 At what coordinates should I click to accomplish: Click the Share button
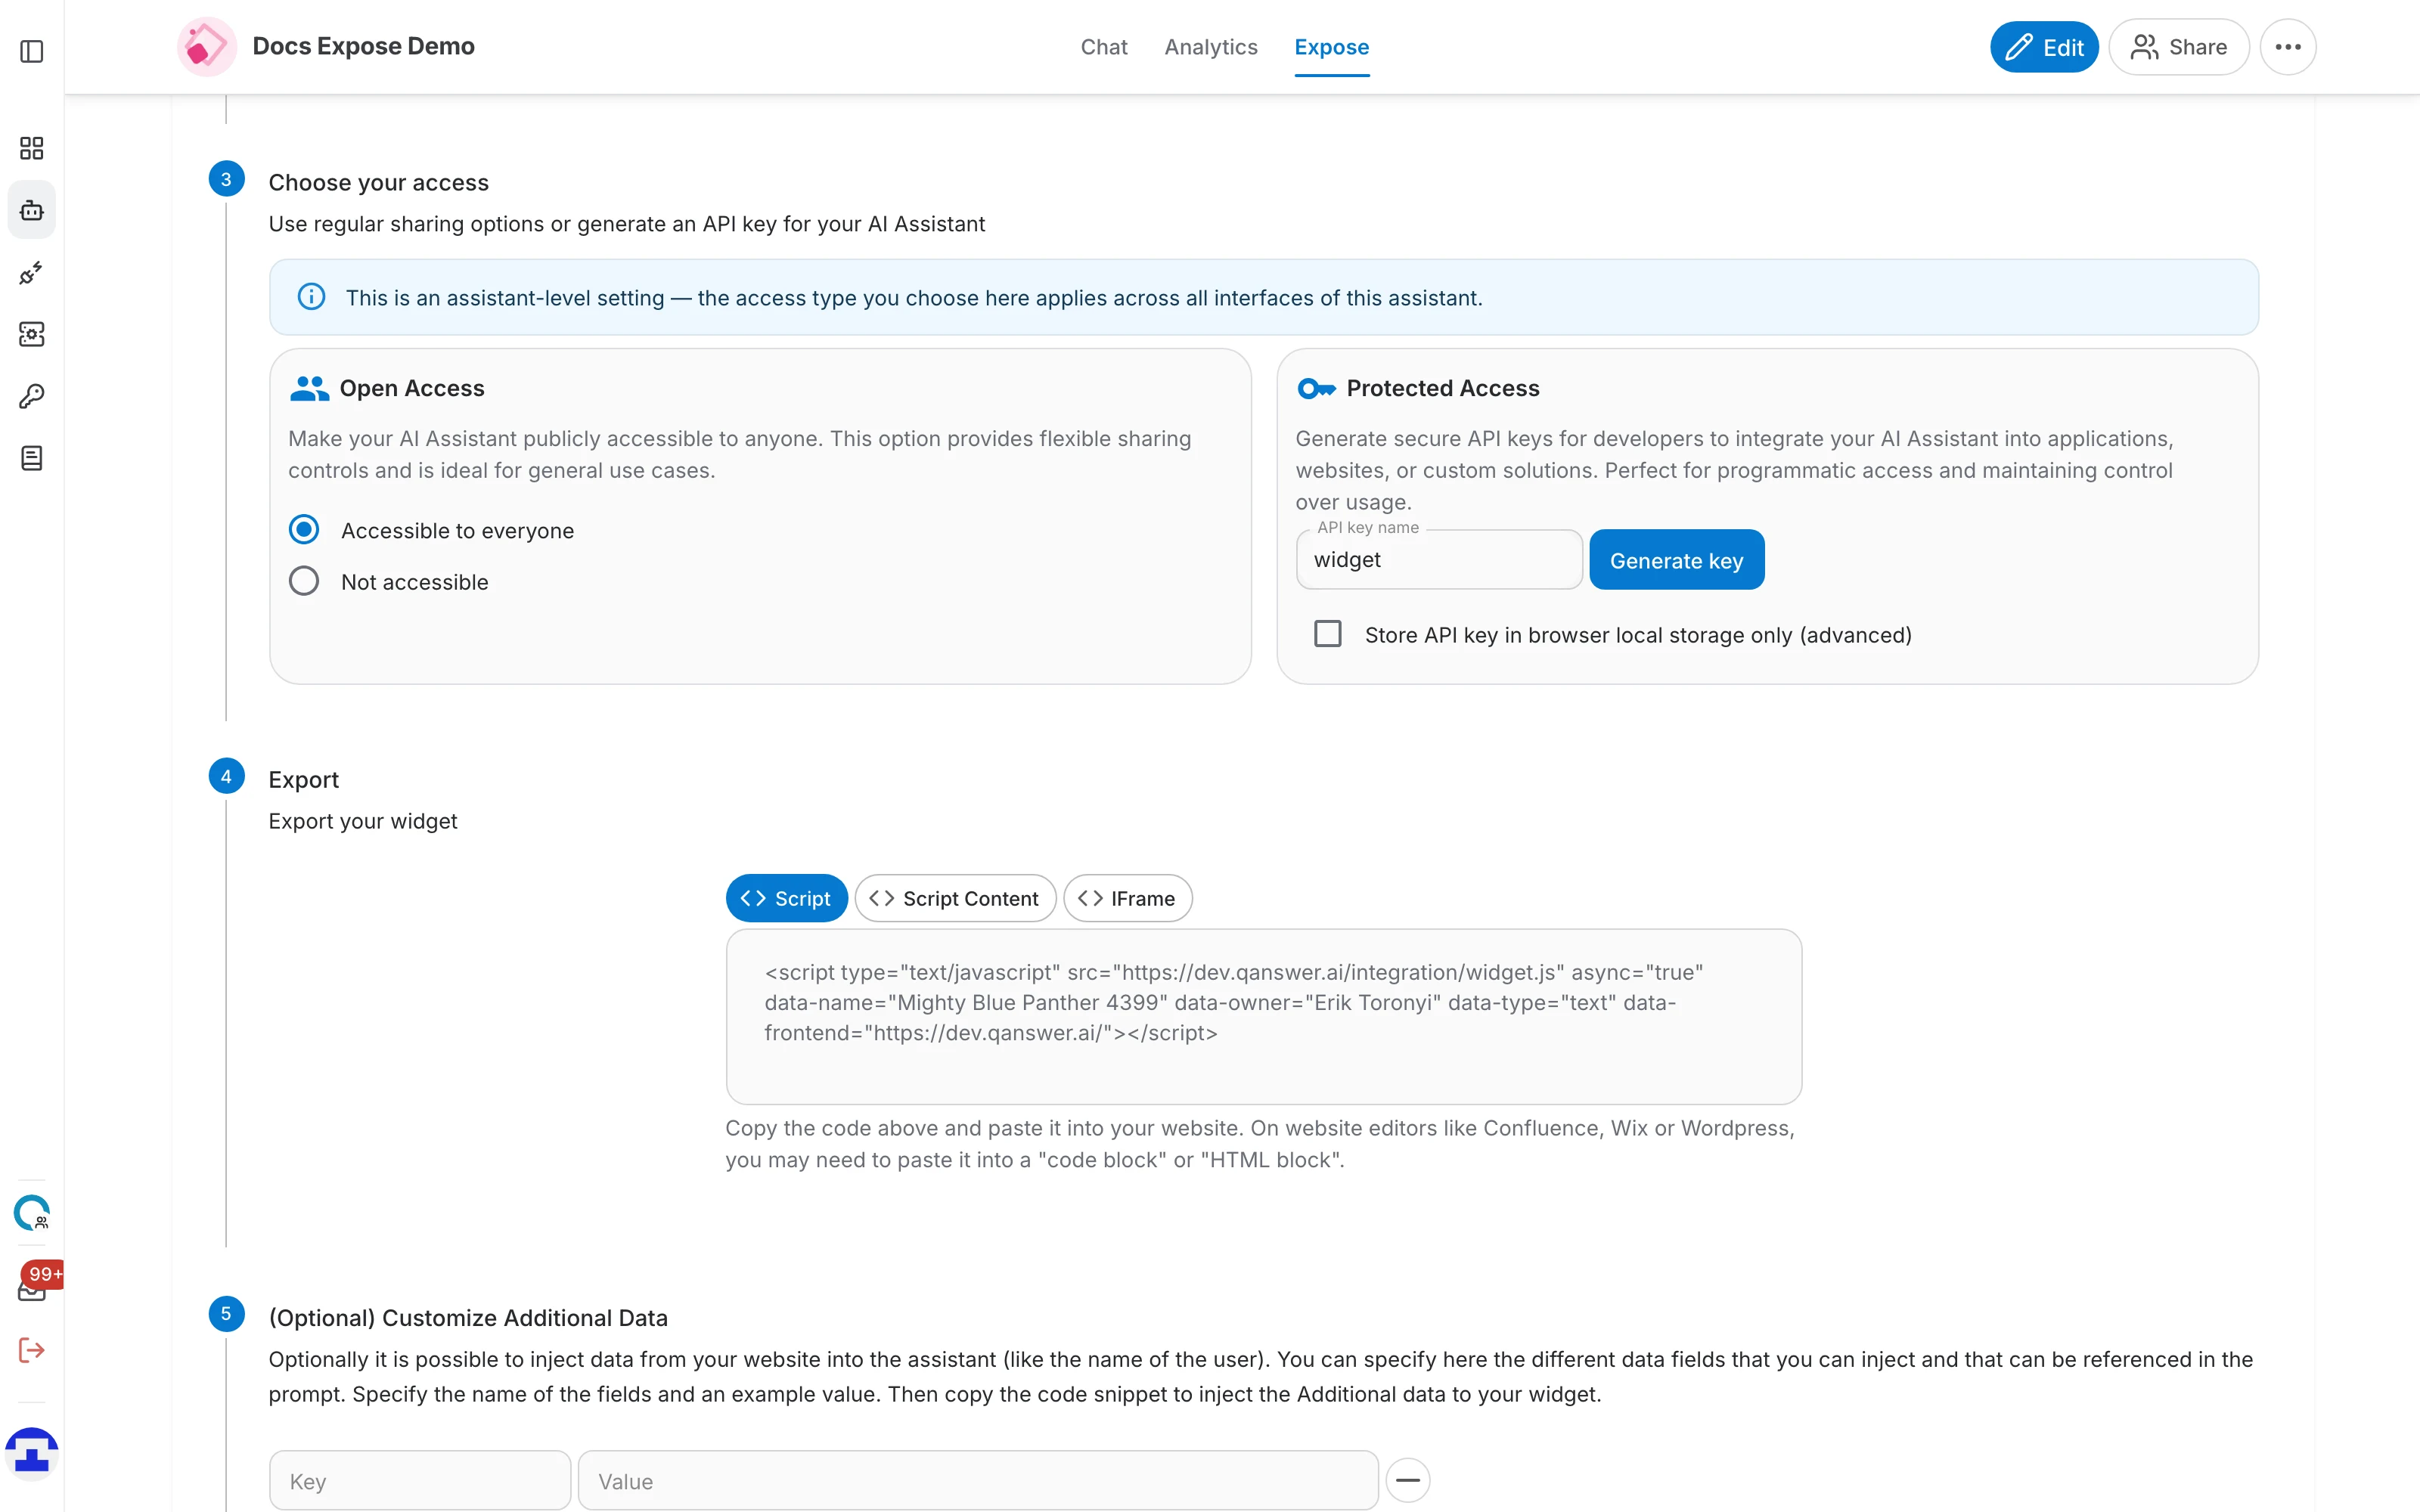pos(2179,47)
